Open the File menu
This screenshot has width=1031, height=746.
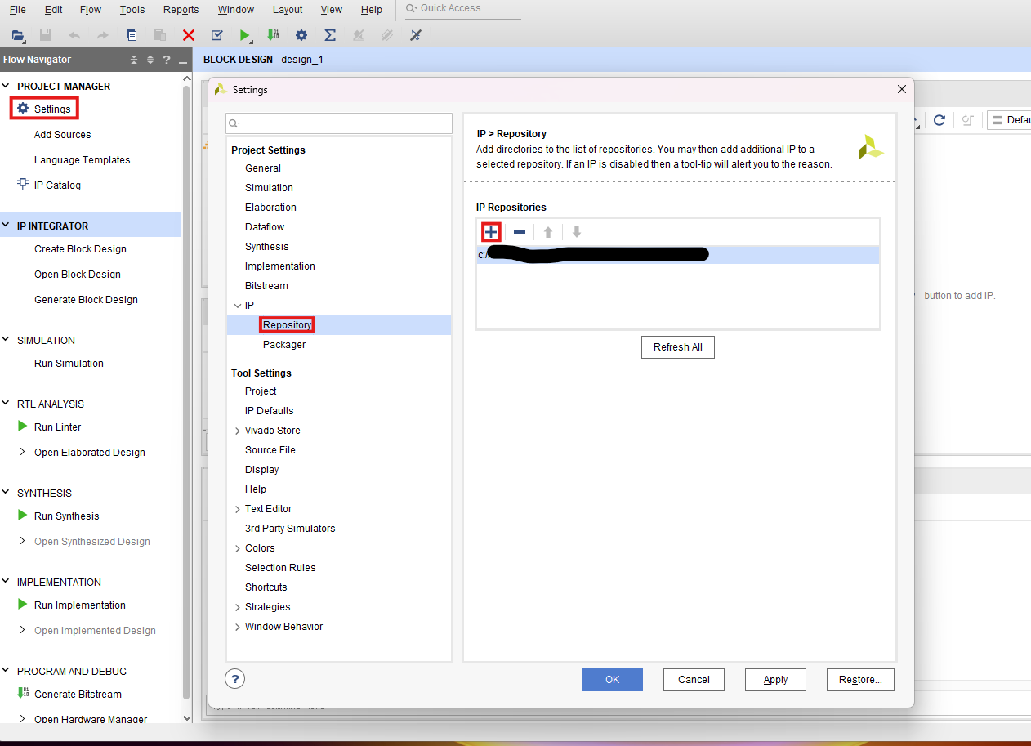(17, 9)
